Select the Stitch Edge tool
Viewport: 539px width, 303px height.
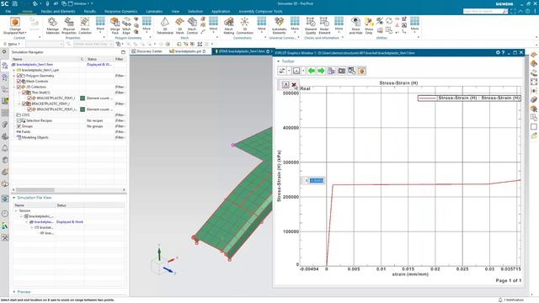pos(126,26)
